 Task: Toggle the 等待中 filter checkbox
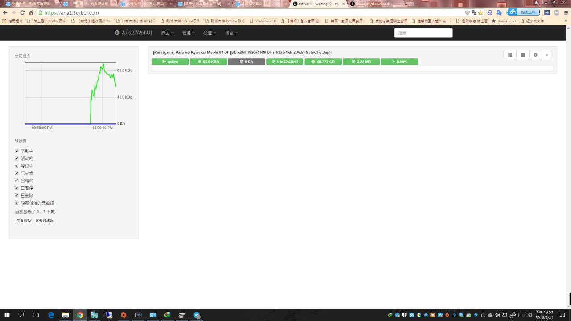pyautogui.click(x=17, y=165)
